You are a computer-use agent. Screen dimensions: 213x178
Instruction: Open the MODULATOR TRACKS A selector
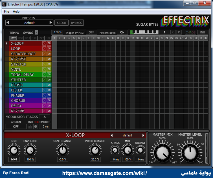tap(45, 117)
